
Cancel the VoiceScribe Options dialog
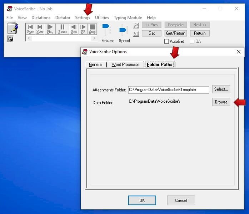click(181, 200)
